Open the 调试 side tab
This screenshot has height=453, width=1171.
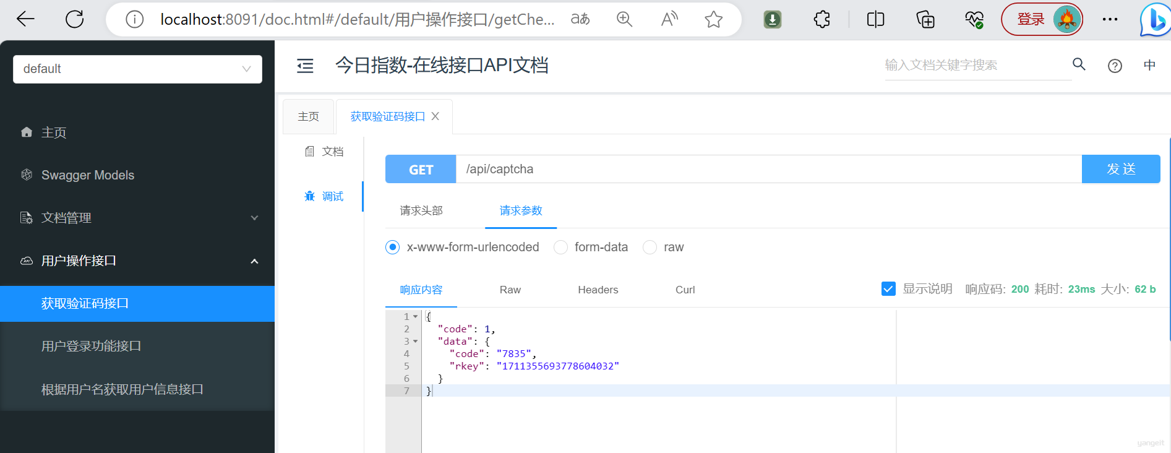(x=324, y=196)
